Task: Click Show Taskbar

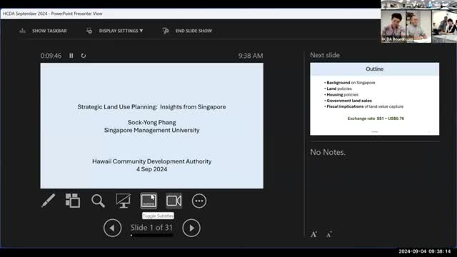Action: pos(49,31)
